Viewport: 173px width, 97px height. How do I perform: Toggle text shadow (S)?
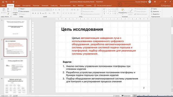(x=41, y=13)
